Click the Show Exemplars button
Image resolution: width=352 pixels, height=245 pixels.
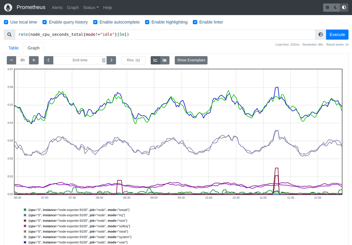191,60
